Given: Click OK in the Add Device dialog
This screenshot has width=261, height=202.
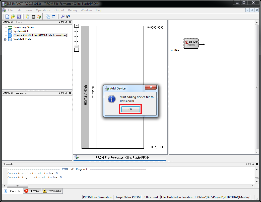Looking at the screenshot, I should point(130,109).
